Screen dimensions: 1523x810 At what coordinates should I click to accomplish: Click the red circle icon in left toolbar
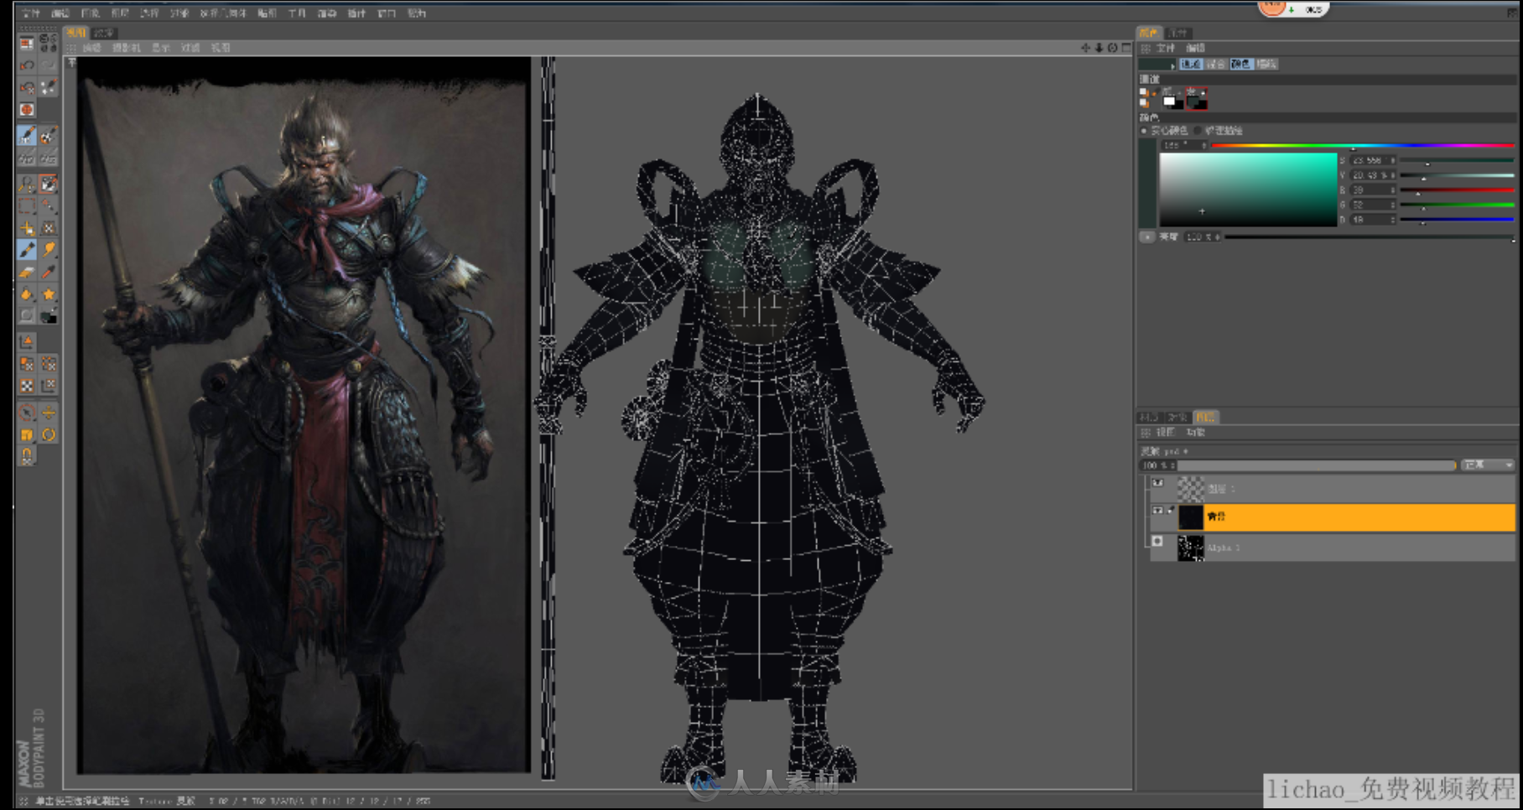[x=27, y=110]
